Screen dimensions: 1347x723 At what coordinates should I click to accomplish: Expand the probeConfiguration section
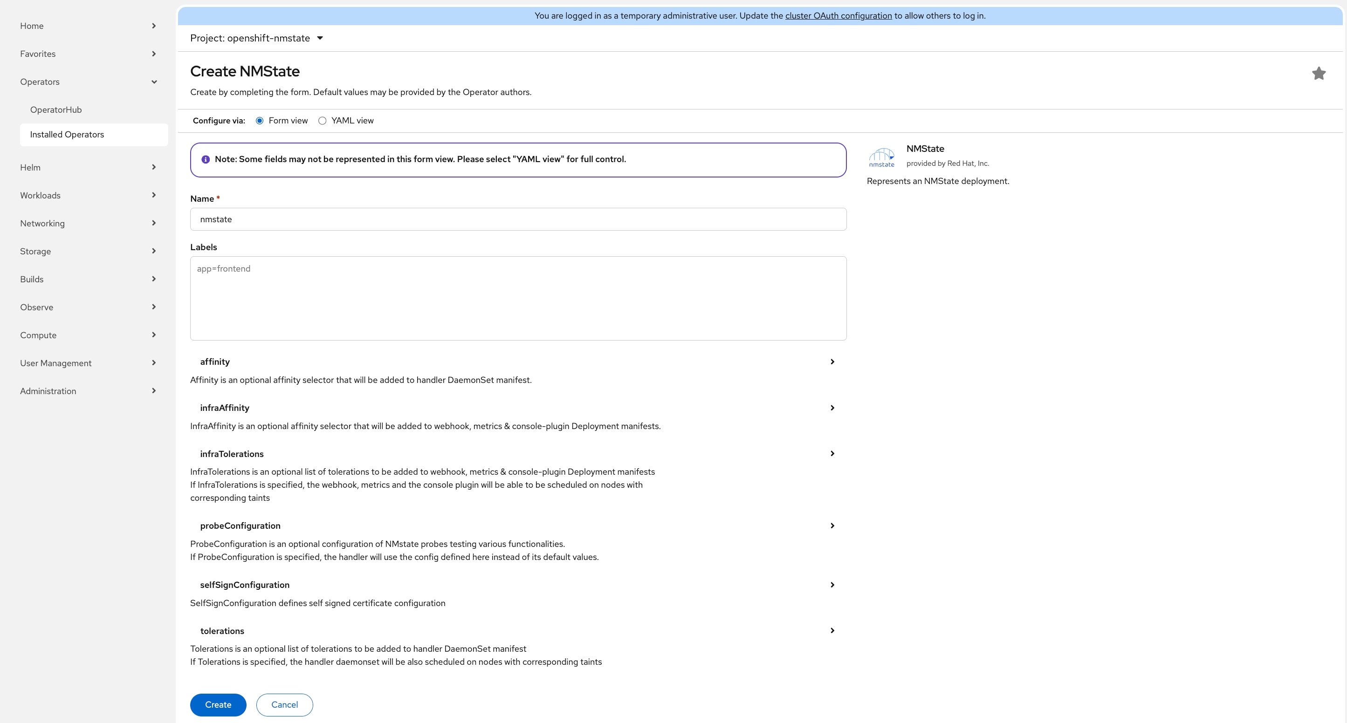coord(518,525)
